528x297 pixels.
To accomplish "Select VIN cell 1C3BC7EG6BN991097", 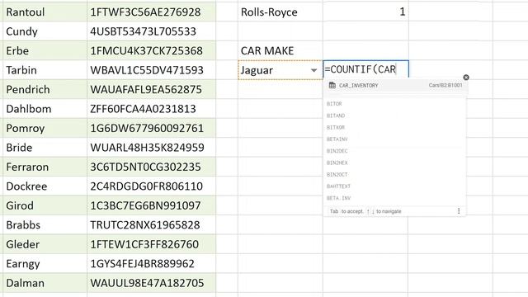I will coord(152,205).
